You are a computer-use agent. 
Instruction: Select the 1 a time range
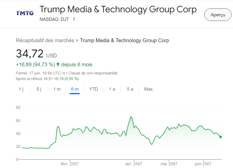pyautogui.click(x=112, y=89)
